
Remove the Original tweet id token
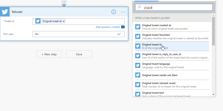(x=64, y=21)
